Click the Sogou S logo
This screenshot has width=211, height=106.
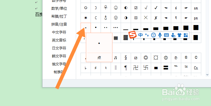pos(133,35)
